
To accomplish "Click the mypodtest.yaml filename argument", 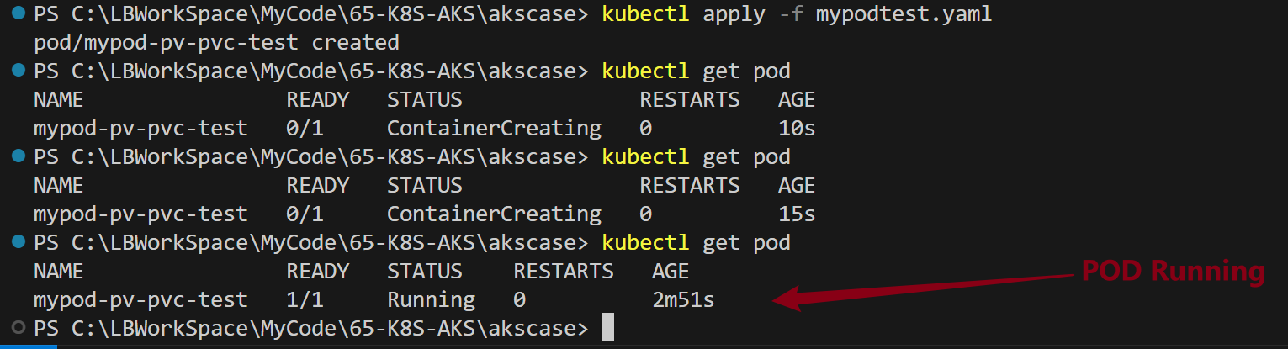I will [904, 14].
